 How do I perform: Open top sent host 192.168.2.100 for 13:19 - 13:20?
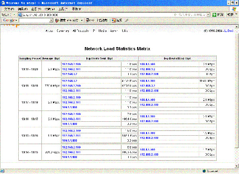tap(71, 64)
